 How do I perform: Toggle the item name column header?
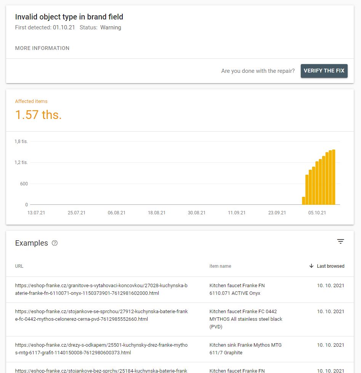point(220,266)
